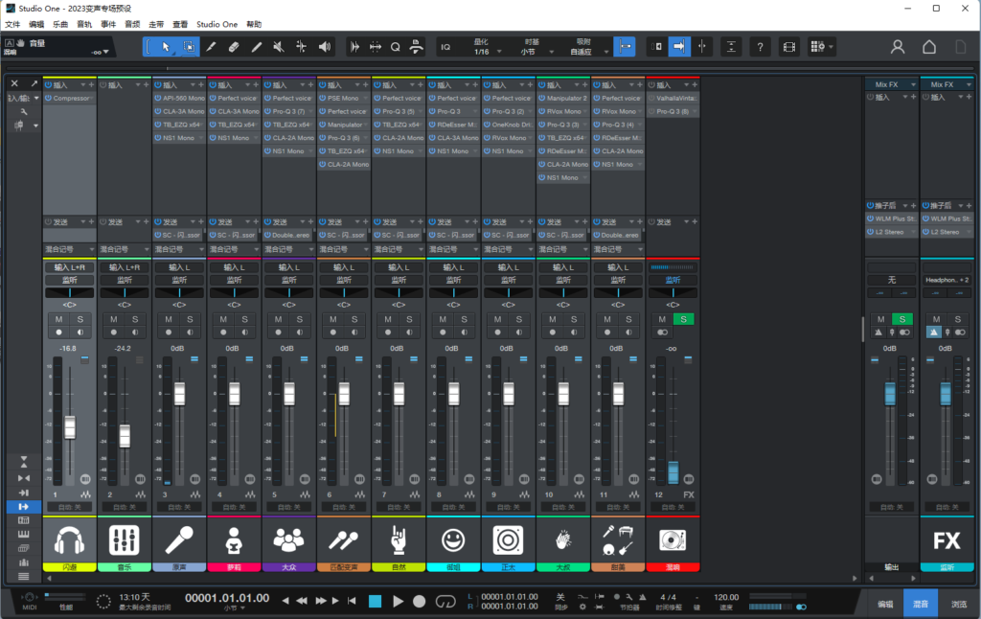Open the 文件 menu
This screenshot has height=619, width=981.
tap(12, 24)
